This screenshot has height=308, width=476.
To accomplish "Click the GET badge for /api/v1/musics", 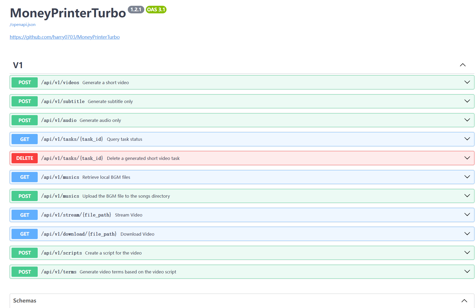I will point(24,177).
